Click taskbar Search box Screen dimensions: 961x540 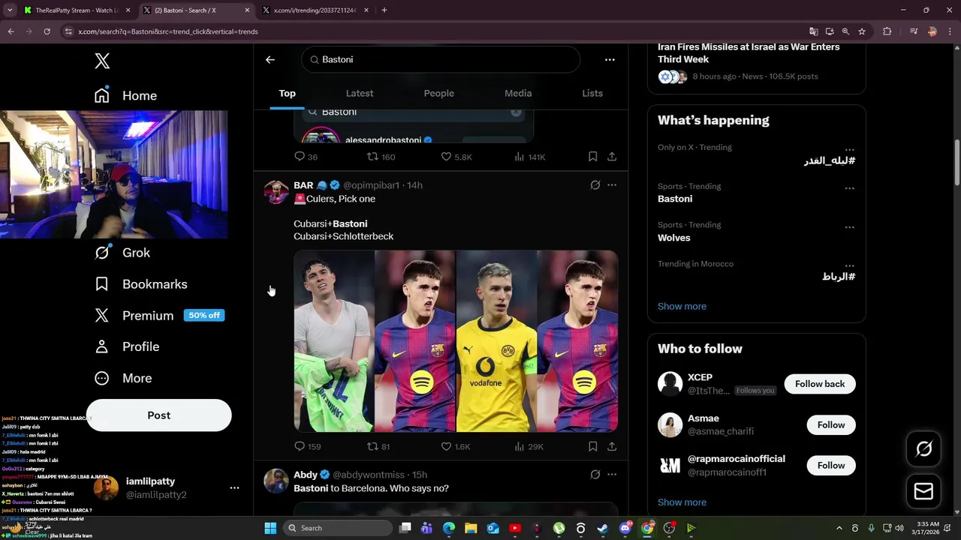[336, 528]
